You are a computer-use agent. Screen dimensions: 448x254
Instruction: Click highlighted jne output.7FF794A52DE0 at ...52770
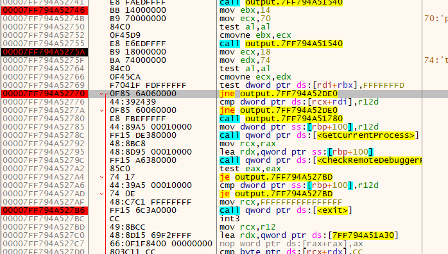(x=279, y=94)
